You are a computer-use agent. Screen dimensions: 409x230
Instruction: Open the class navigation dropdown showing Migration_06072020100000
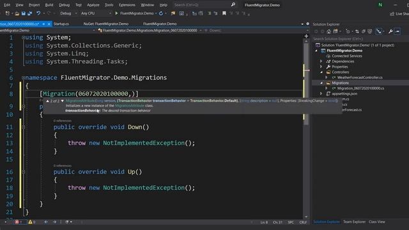pyautogui.click(x=150, y=31)
